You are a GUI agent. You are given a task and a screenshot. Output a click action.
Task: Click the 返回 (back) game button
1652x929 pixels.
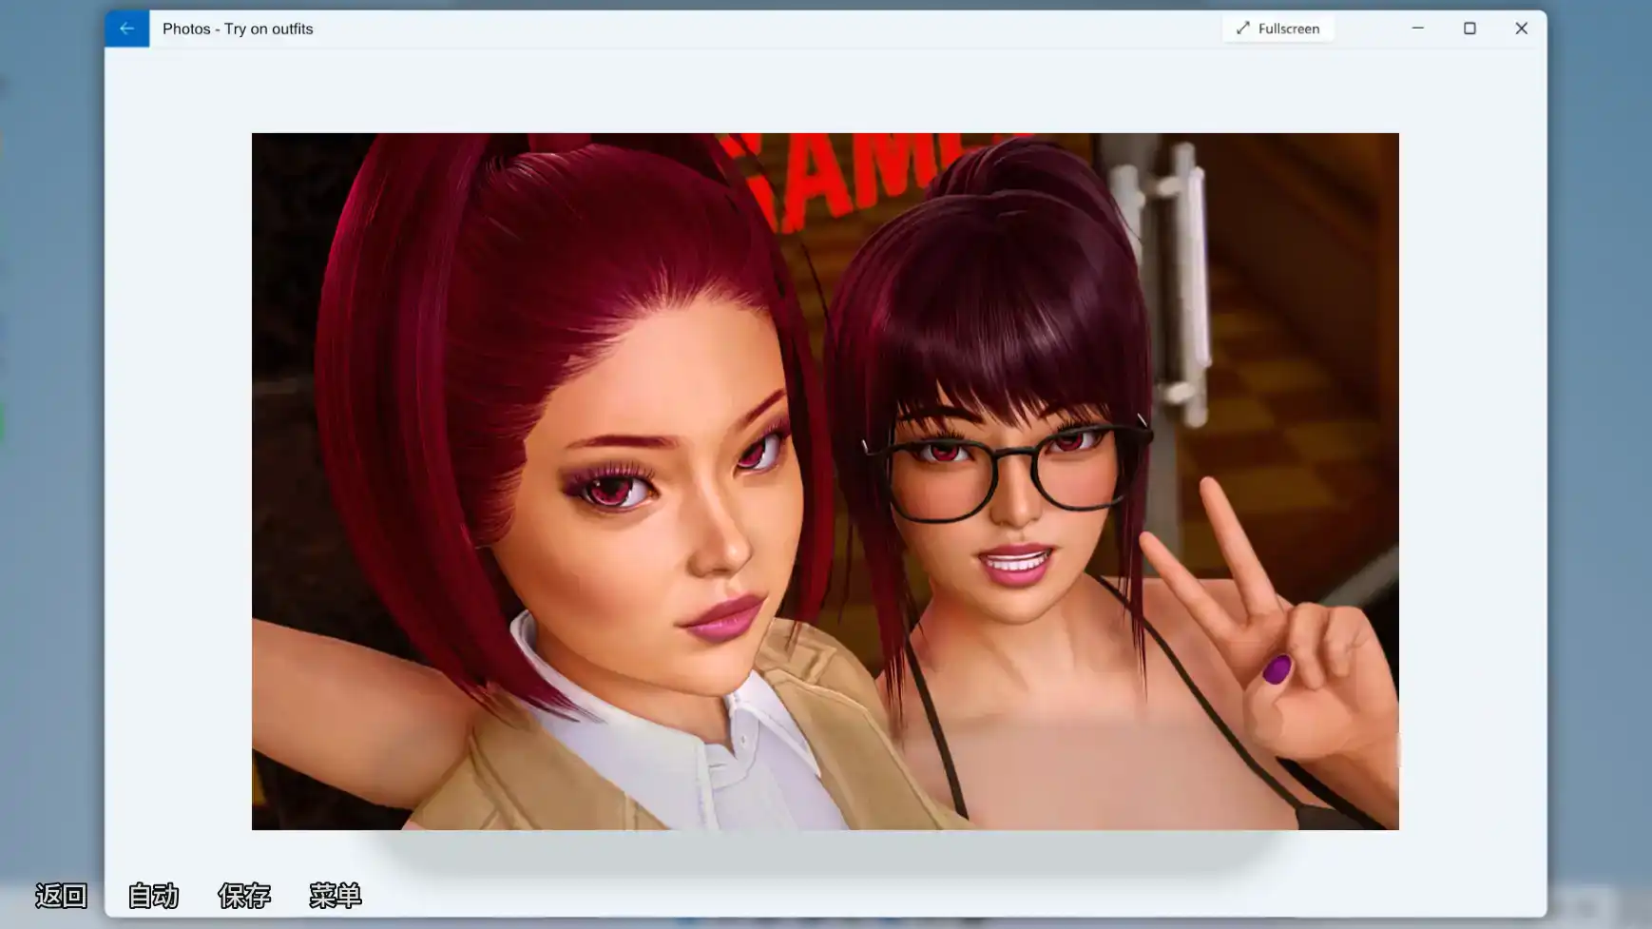click(61, 895)
